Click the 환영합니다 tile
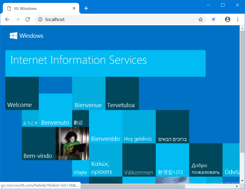 tap(172, 160)
